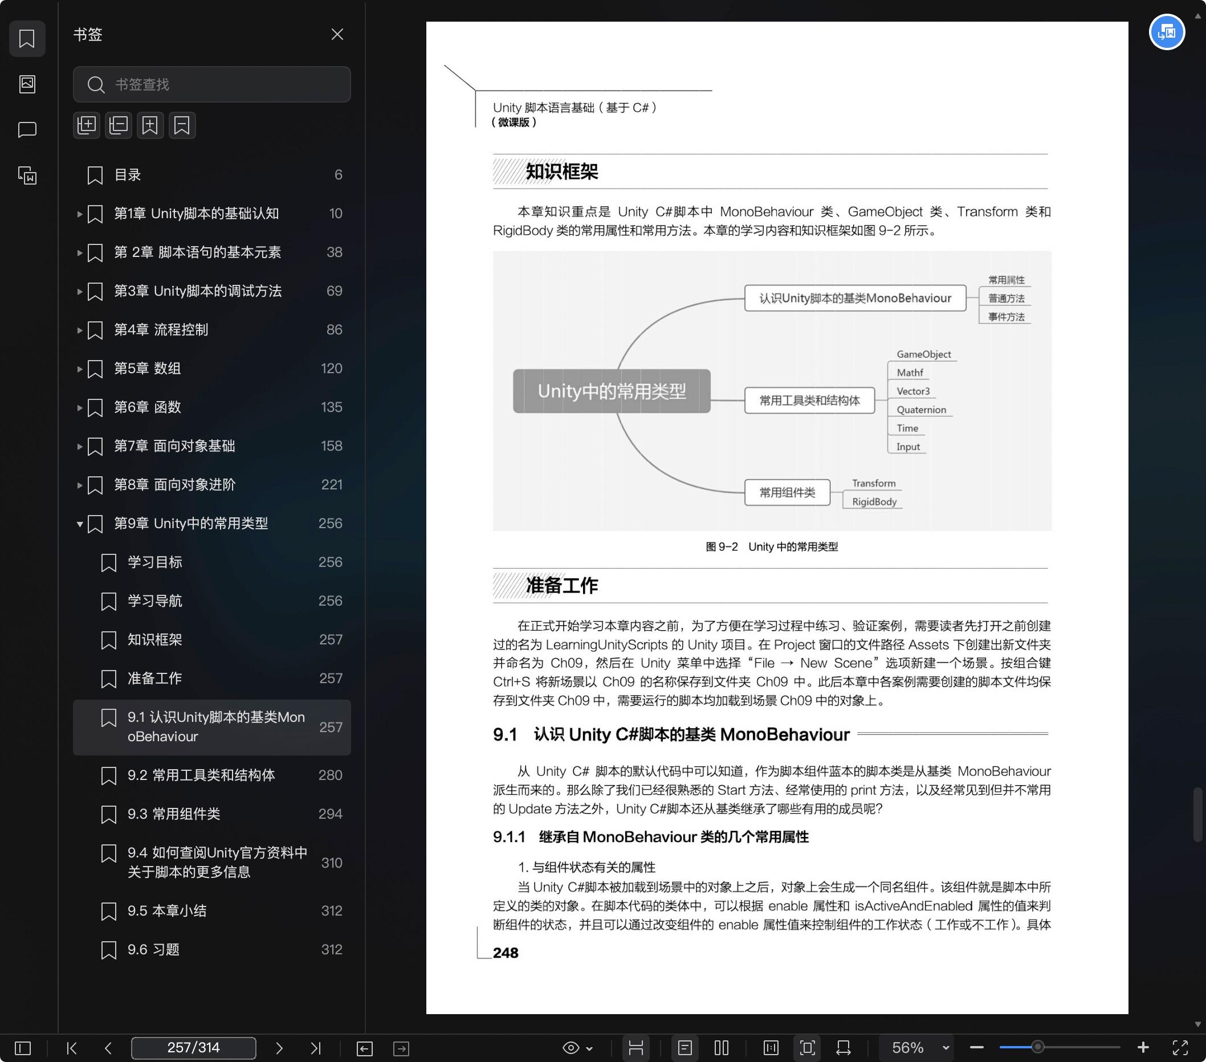Expand 第 2章 脚本语句的基本元素 bookmark
1206x1062 pixels.
[79, 253]
